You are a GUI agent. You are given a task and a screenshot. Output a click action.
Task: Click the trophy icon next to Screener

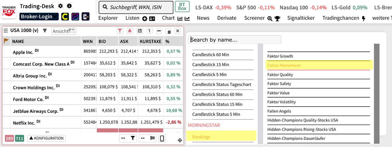point(277,19)
